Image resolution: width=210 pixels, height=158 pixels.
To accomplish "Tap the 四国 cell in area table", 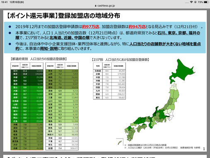I will pyautogui.click(x=98, y=87).
